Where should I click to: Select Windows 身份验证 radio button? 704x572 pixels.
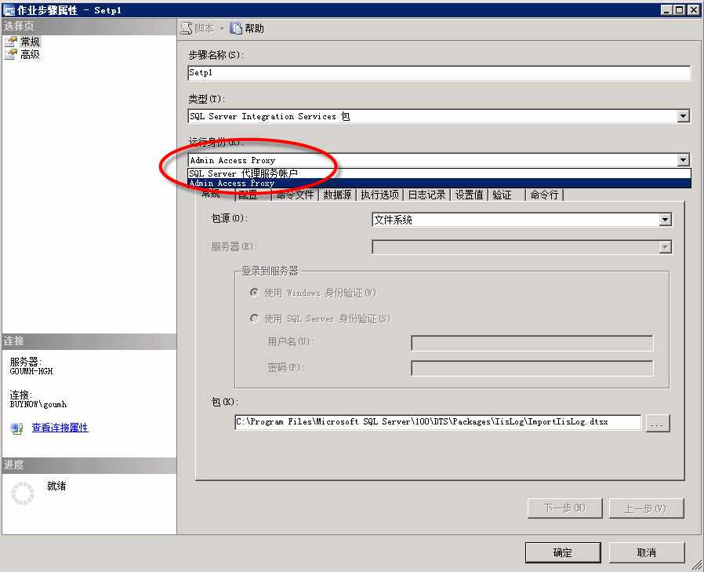coord(255,293)
